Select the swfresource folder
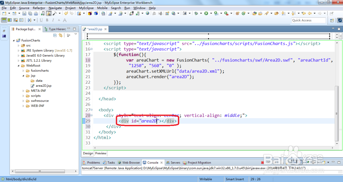Image resolution: width=343 pixels, height=182 pixels. coord(39,101)
